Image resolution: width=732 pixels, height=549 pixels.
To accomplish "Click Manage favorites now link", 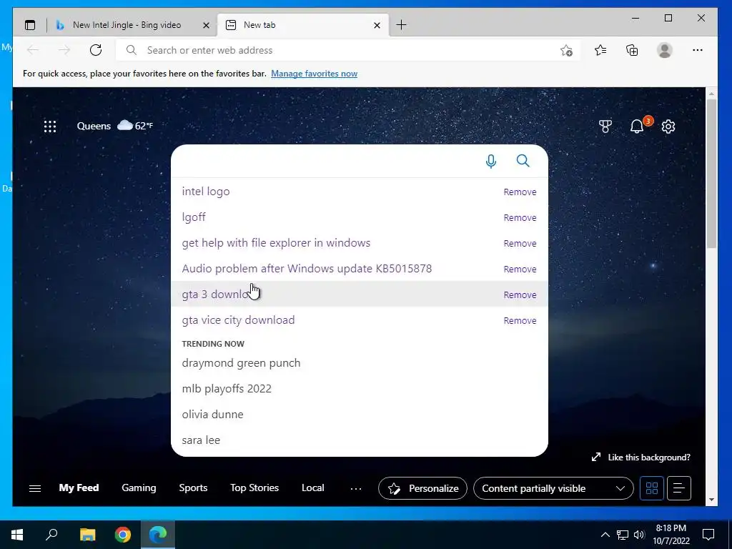I will 315,74.
